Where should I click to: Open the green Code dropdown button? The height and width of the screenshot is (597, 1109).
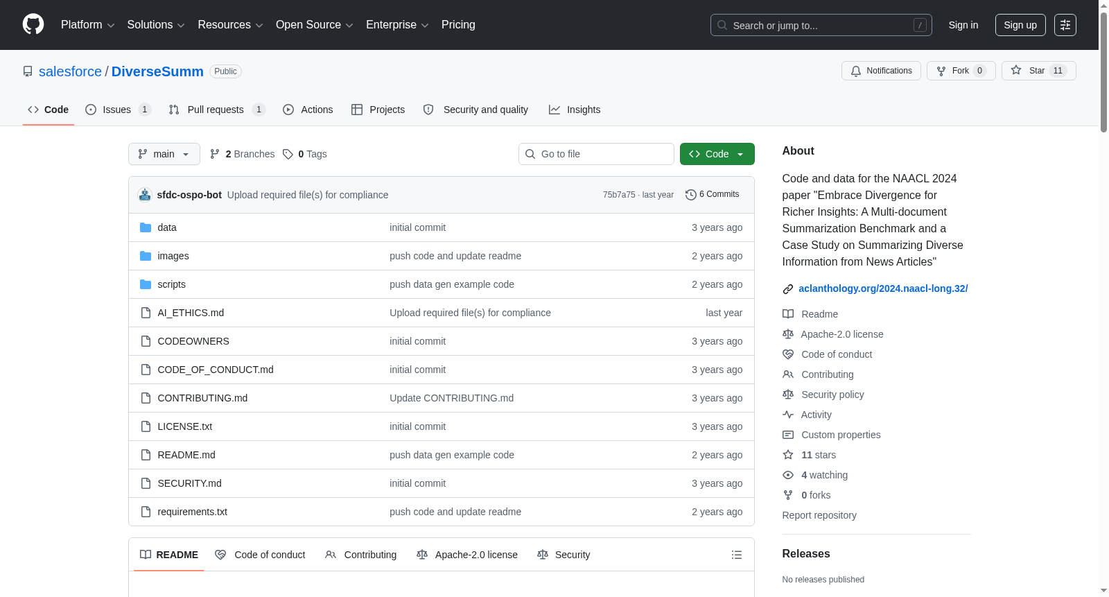coord(717,154)
